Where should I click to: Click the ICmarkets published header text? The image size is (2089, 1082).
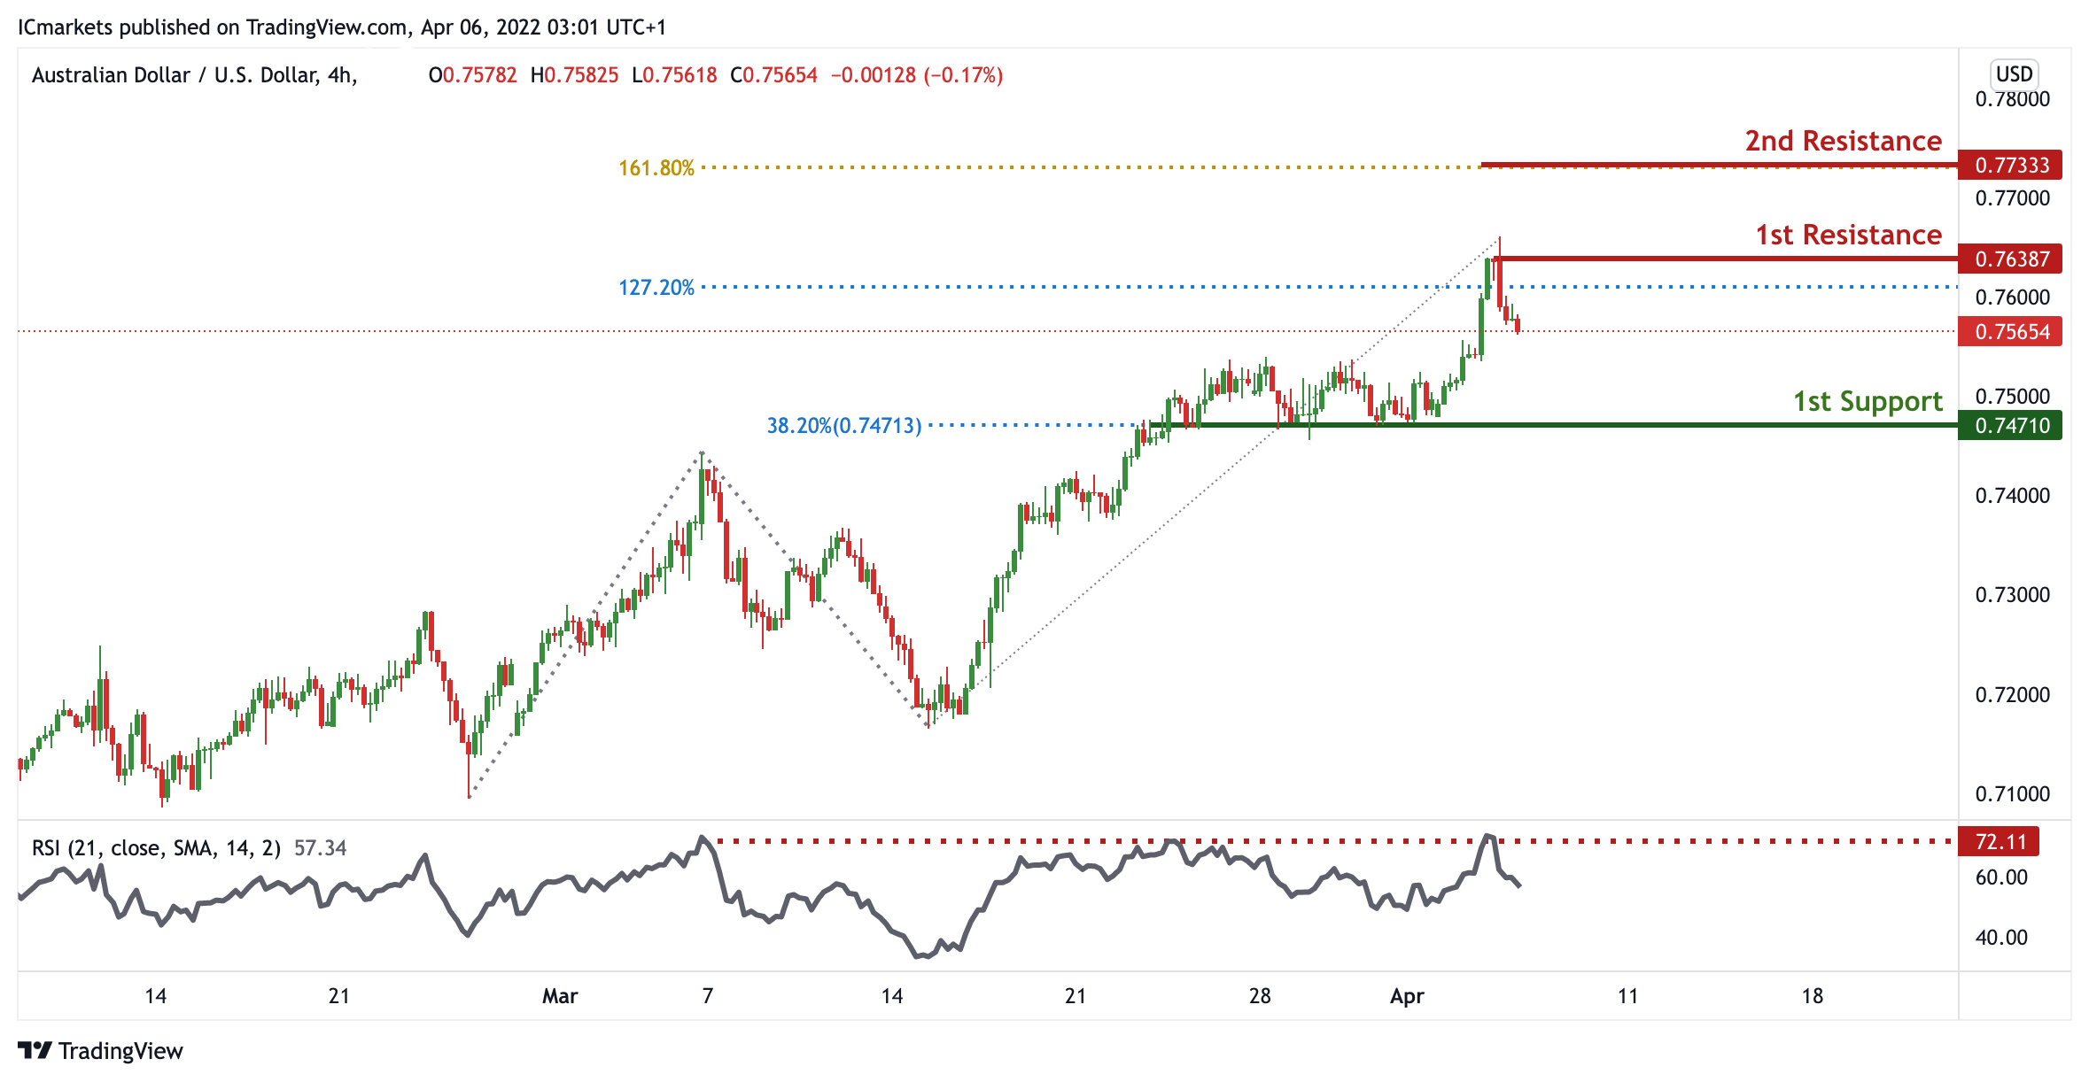tap(341, 27)
